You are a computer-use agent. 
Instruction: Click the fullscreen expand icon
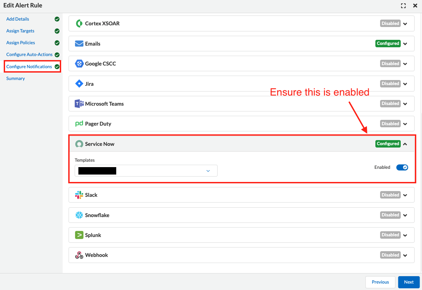pos(403,5)
